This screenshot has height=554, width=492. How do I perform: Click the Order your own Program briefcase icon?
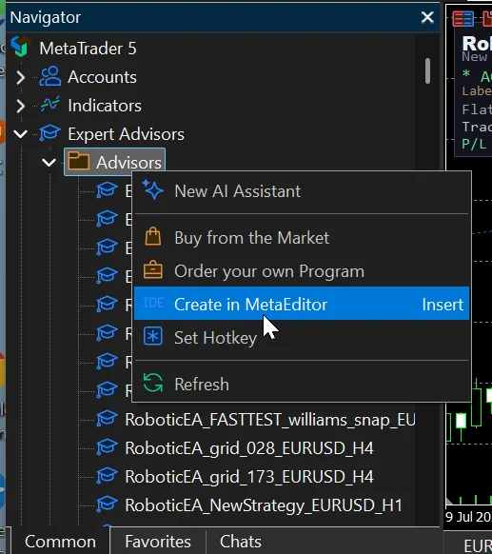[x=153, y=270]
